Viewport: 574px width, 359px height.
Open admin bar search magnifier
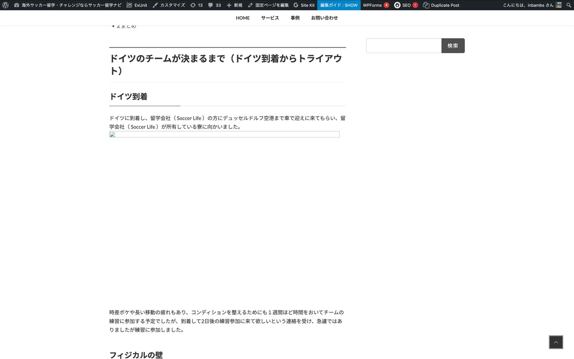coord(568,5)
